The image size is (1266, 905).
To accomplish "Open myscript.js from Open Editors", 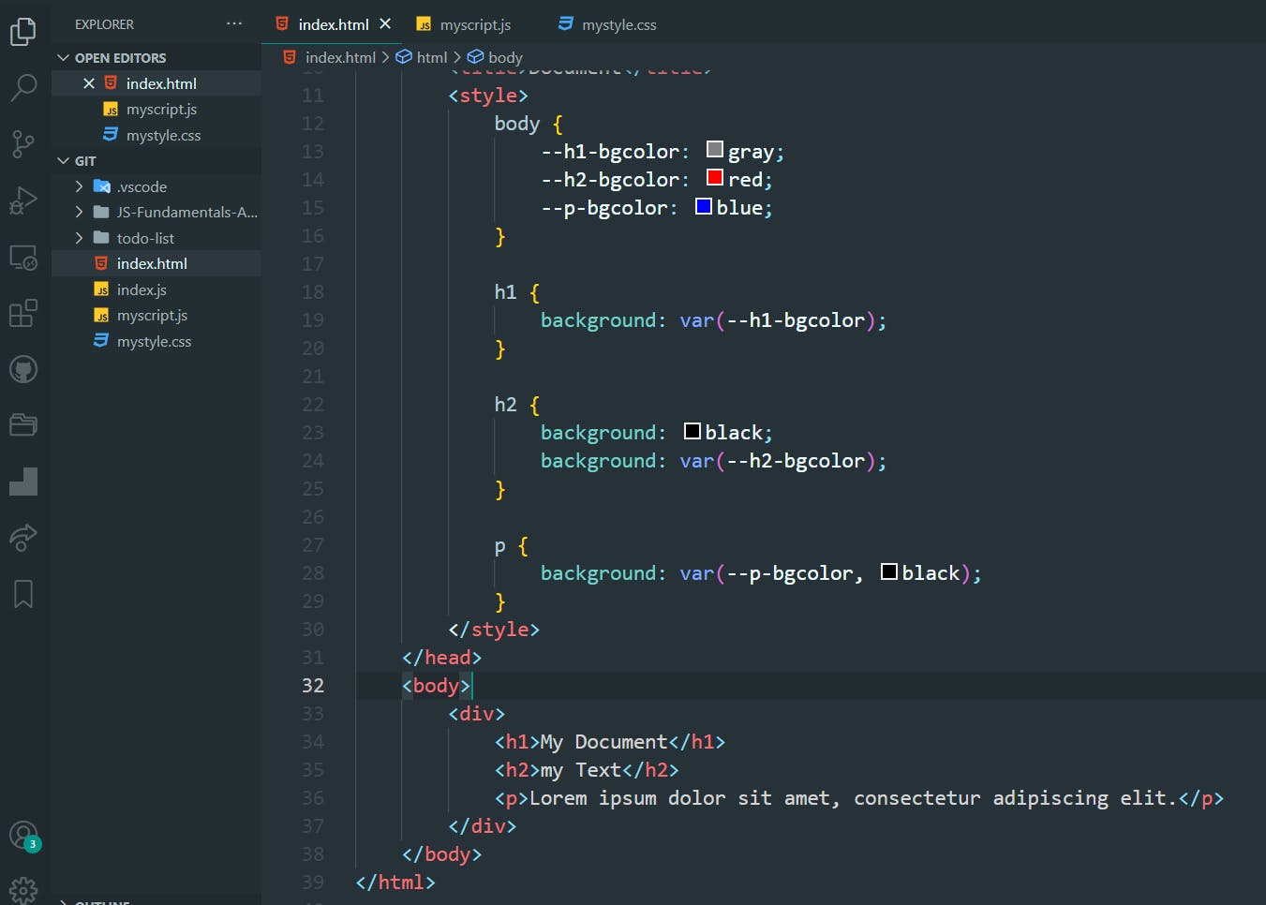I will (x=161, y=109).
